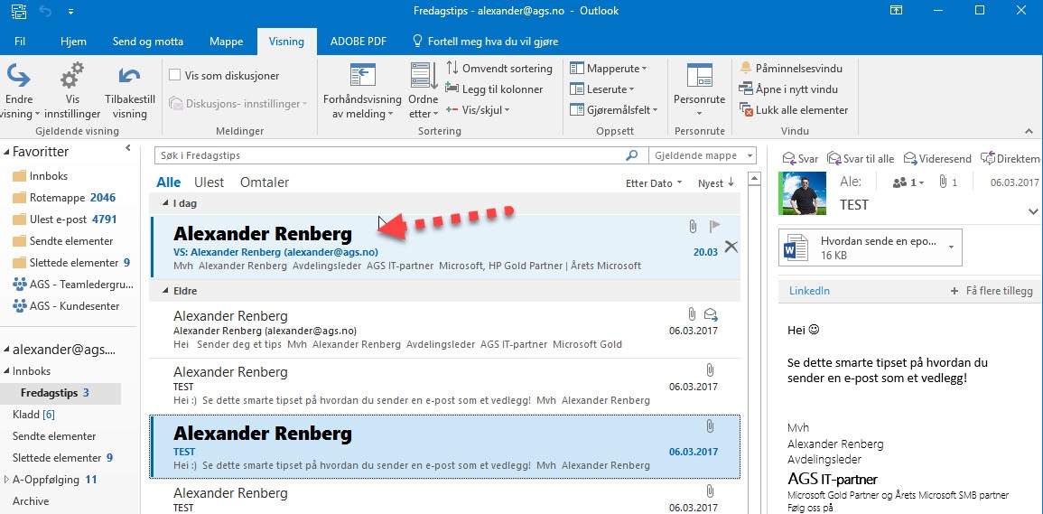Open the Gjøremålsfelt dropdown

[613, 110]
